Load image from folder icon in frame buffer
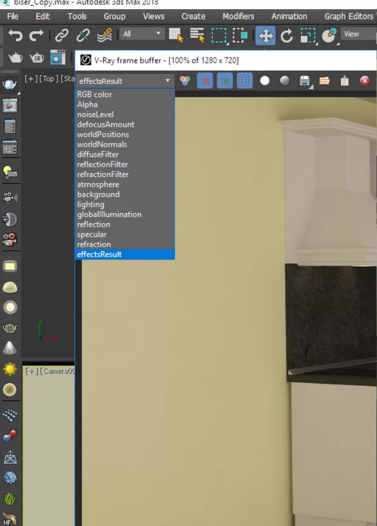Image resolution: width=377 pixels, height=526 pixels. point(324,81)
